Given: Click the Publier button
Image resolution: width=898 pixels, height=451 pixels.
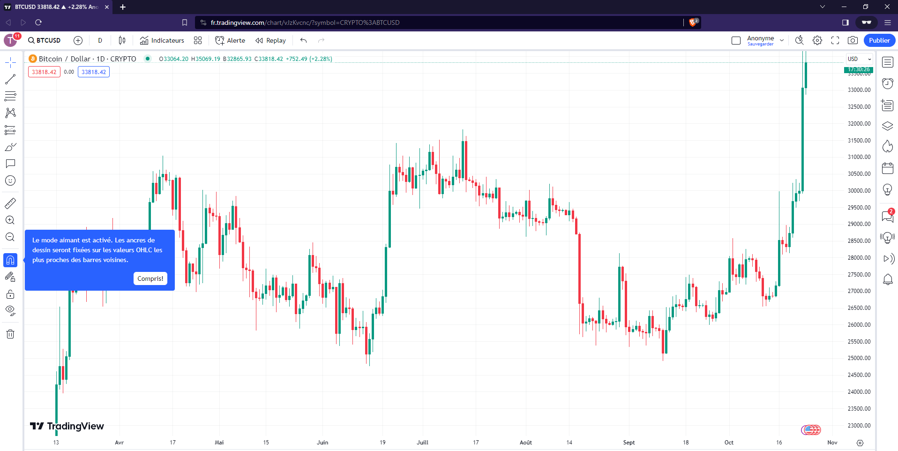Looking at the screenshot, I should [879, 40].
